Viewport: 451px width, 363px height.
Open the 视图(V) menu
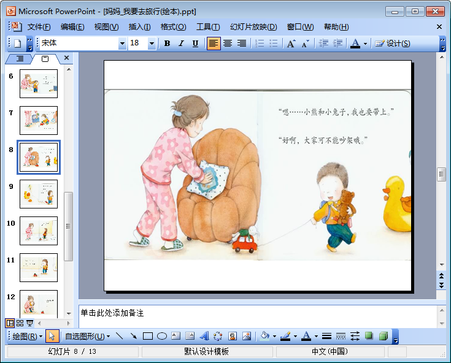106,27
